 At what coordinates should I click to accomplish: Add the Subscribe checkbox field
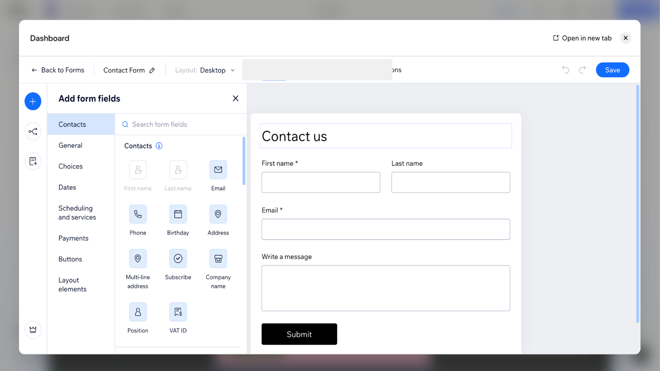(x=178, y=258)
